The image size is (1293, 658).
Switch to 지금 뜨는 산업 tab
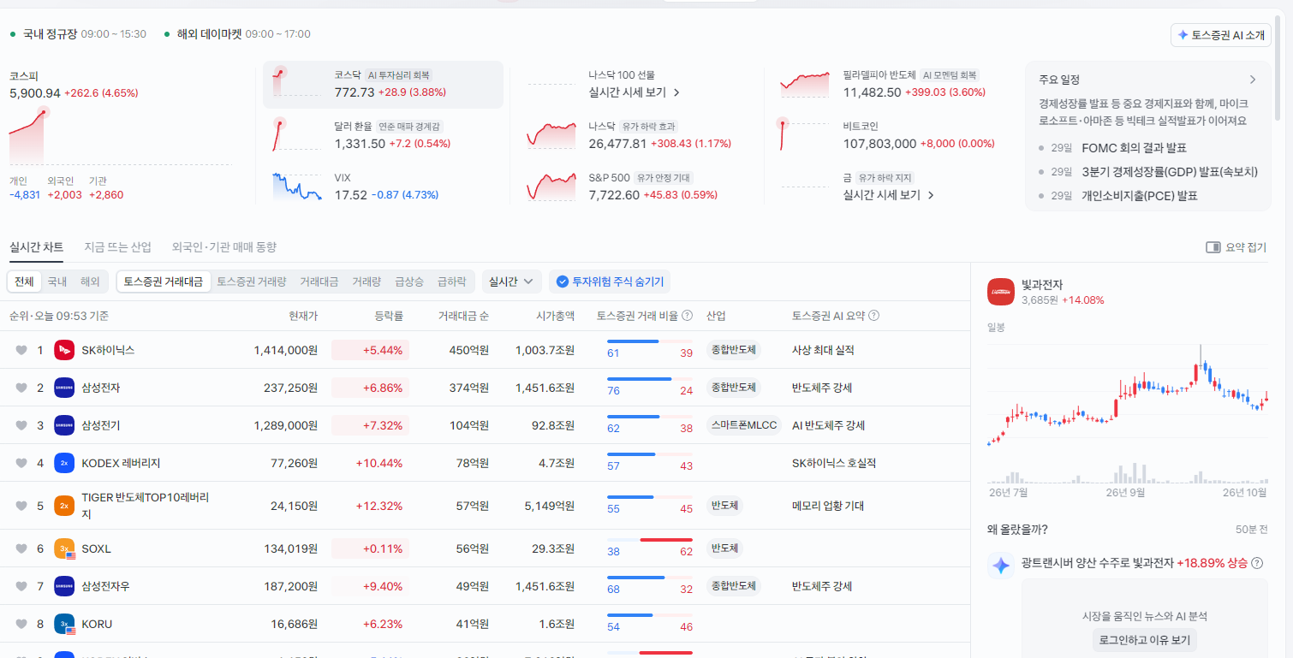tap(117, 247)
